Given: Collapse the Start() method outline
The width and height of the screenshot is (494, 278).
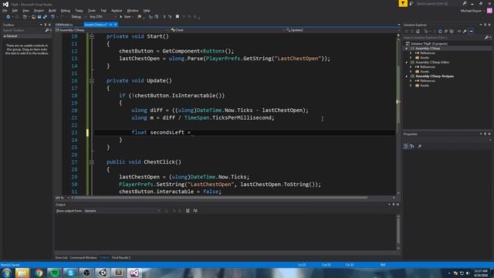Looking at the screenshot, I should click(91, 36).
